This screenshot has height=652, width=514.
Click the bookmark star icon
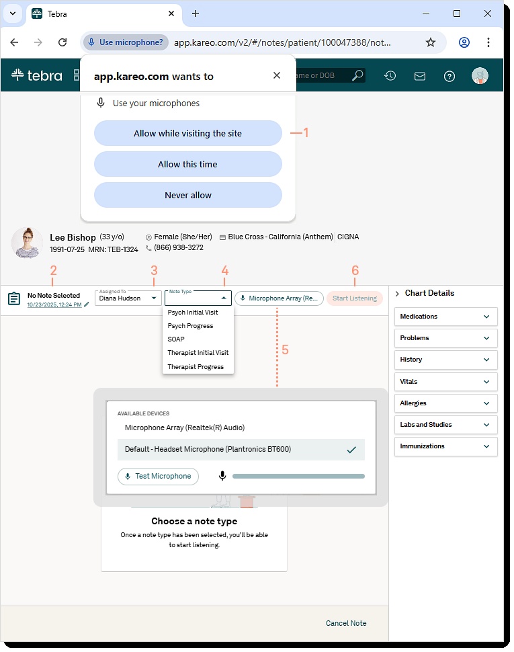click(431, 42)
